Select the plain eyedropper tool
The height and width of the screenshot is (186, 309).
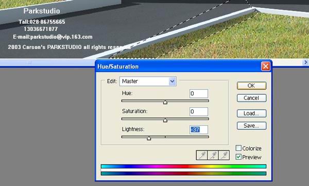click(202, 155)
